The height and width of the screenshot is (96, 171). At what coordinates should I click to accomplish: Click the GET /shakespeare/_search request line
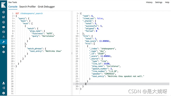click(x=29, y=14)
